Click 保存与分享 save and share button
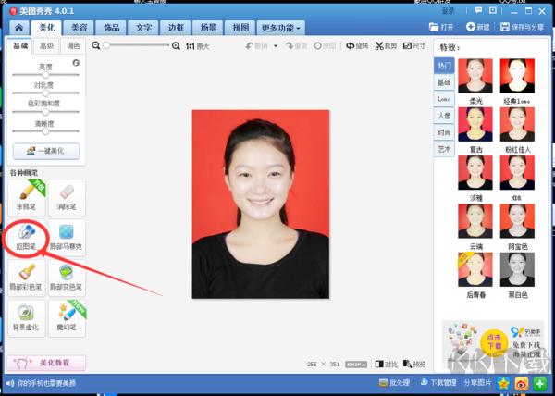 (x=522, y=27)
